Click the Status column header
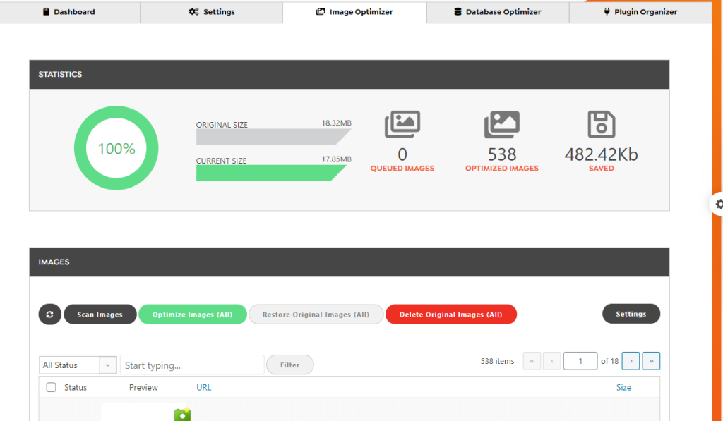The width and height of the screenshot is (723, 421). click(76, 387)
